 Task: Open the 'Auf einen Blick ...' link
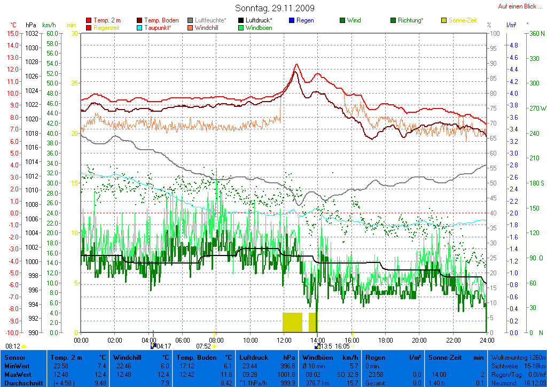[x=518, y=6]
